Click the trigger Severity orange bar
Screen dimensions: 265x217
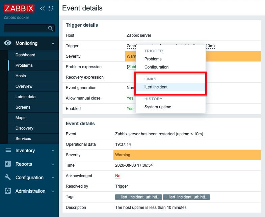tap(233, 56)
